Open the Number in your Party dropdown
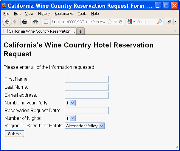 click(x=70, y=103)
